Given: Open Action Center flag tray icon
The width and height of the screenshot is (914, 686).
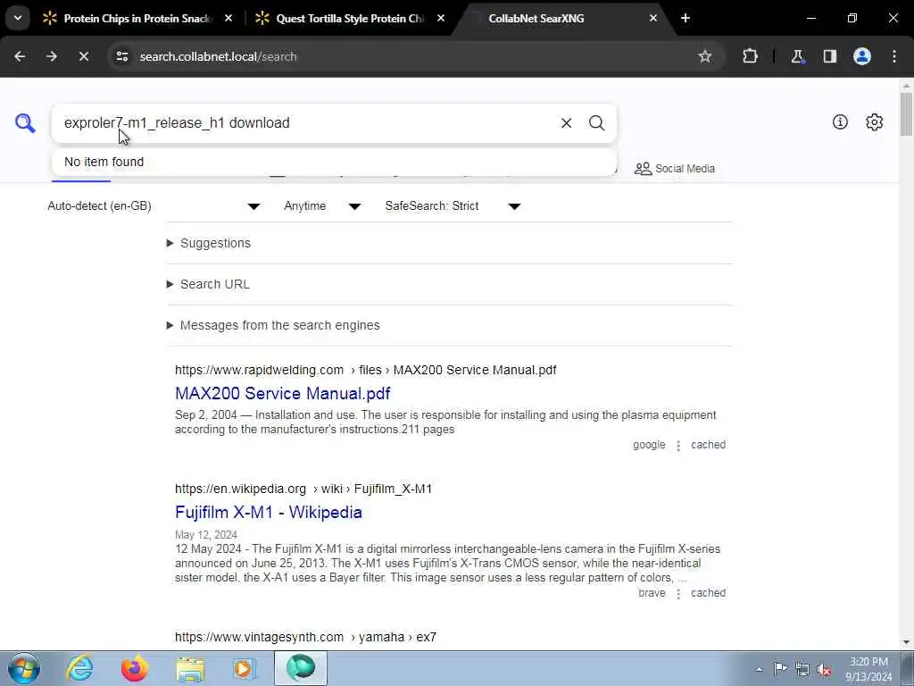Looking at the screenshot, I should (x=780, y=669).
